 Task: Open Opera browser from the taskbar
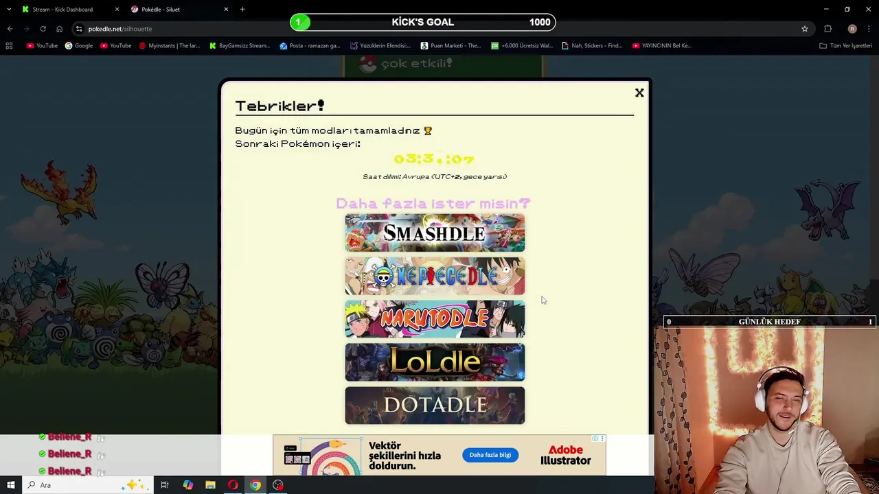pos(233,485)
